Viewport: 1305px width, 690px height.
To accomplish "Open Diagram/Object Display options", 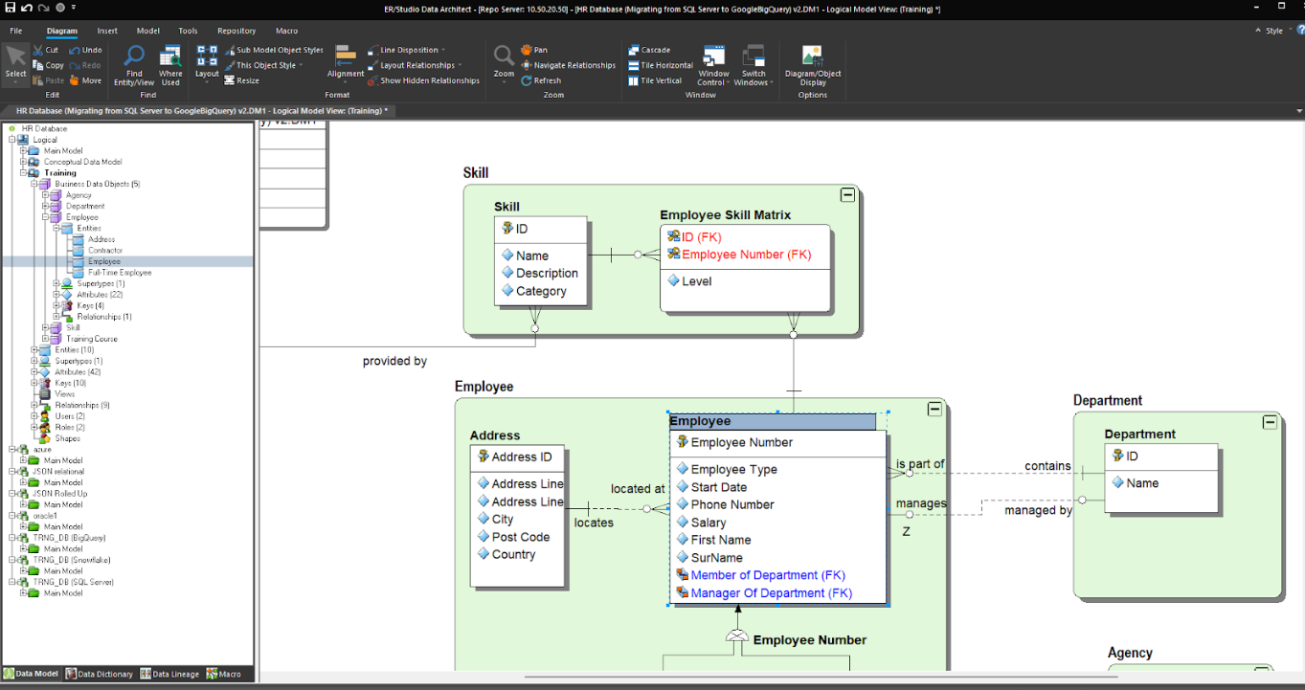I will (x=813, y=65).
